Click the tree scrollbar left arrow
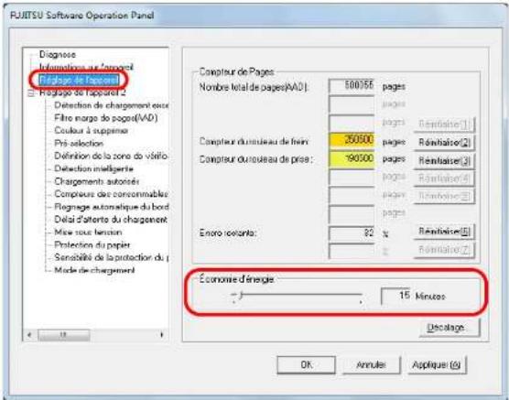The height and width of the screenshot is (400, 509). (x=29, y=335)
